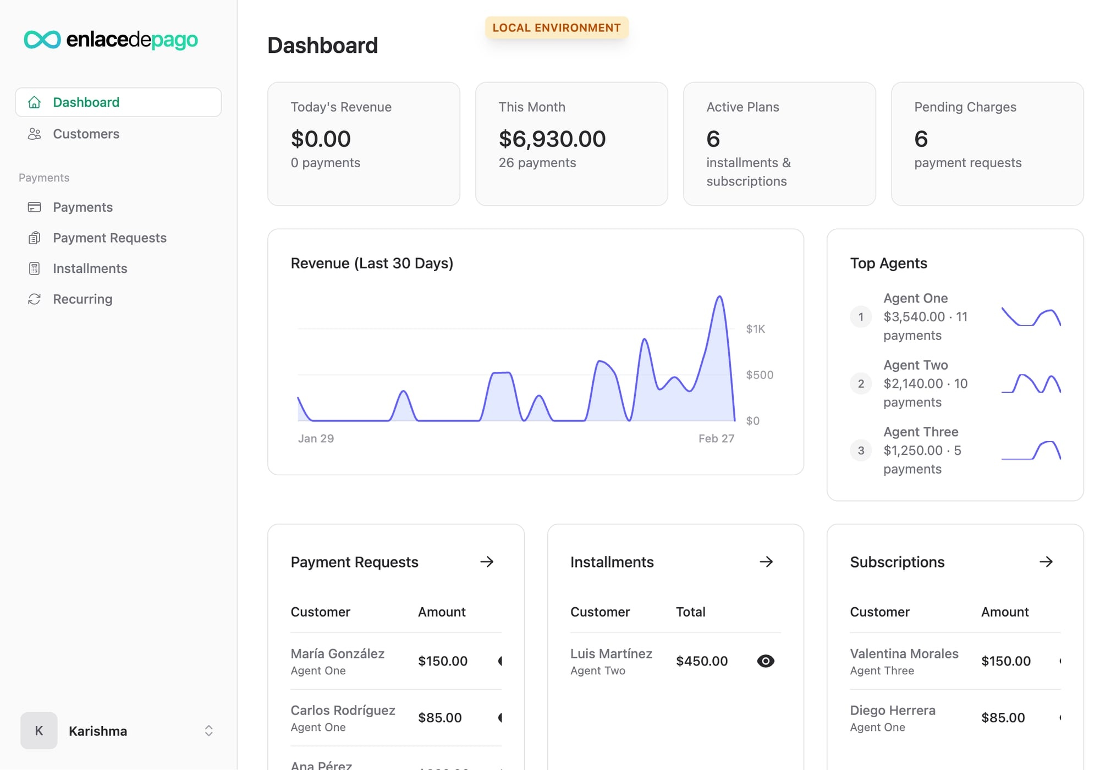This screenshot has width=1100, height=770.
Task: Click Amount column header in Subscriptions
Action: 1005,612
